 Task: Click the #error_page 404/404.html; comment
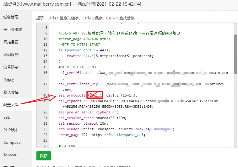click(84, 39)
